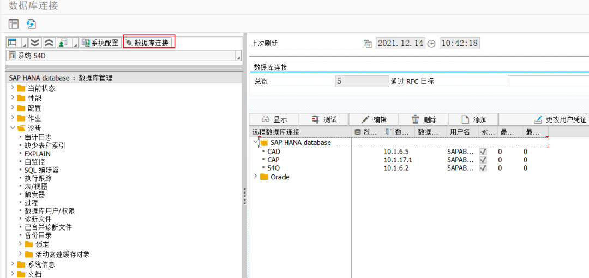Open 触发器 tree entry
The height and width of the screenshot is (278, 589).
coord(34,195)
